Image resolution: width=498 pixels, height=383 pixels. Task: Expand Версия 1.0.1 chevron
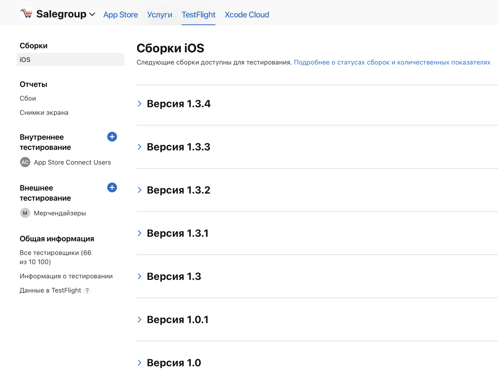pyautogui.click(x=140, y=320)
